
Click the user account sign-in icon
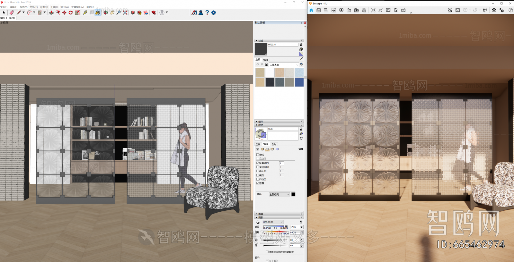162,13
